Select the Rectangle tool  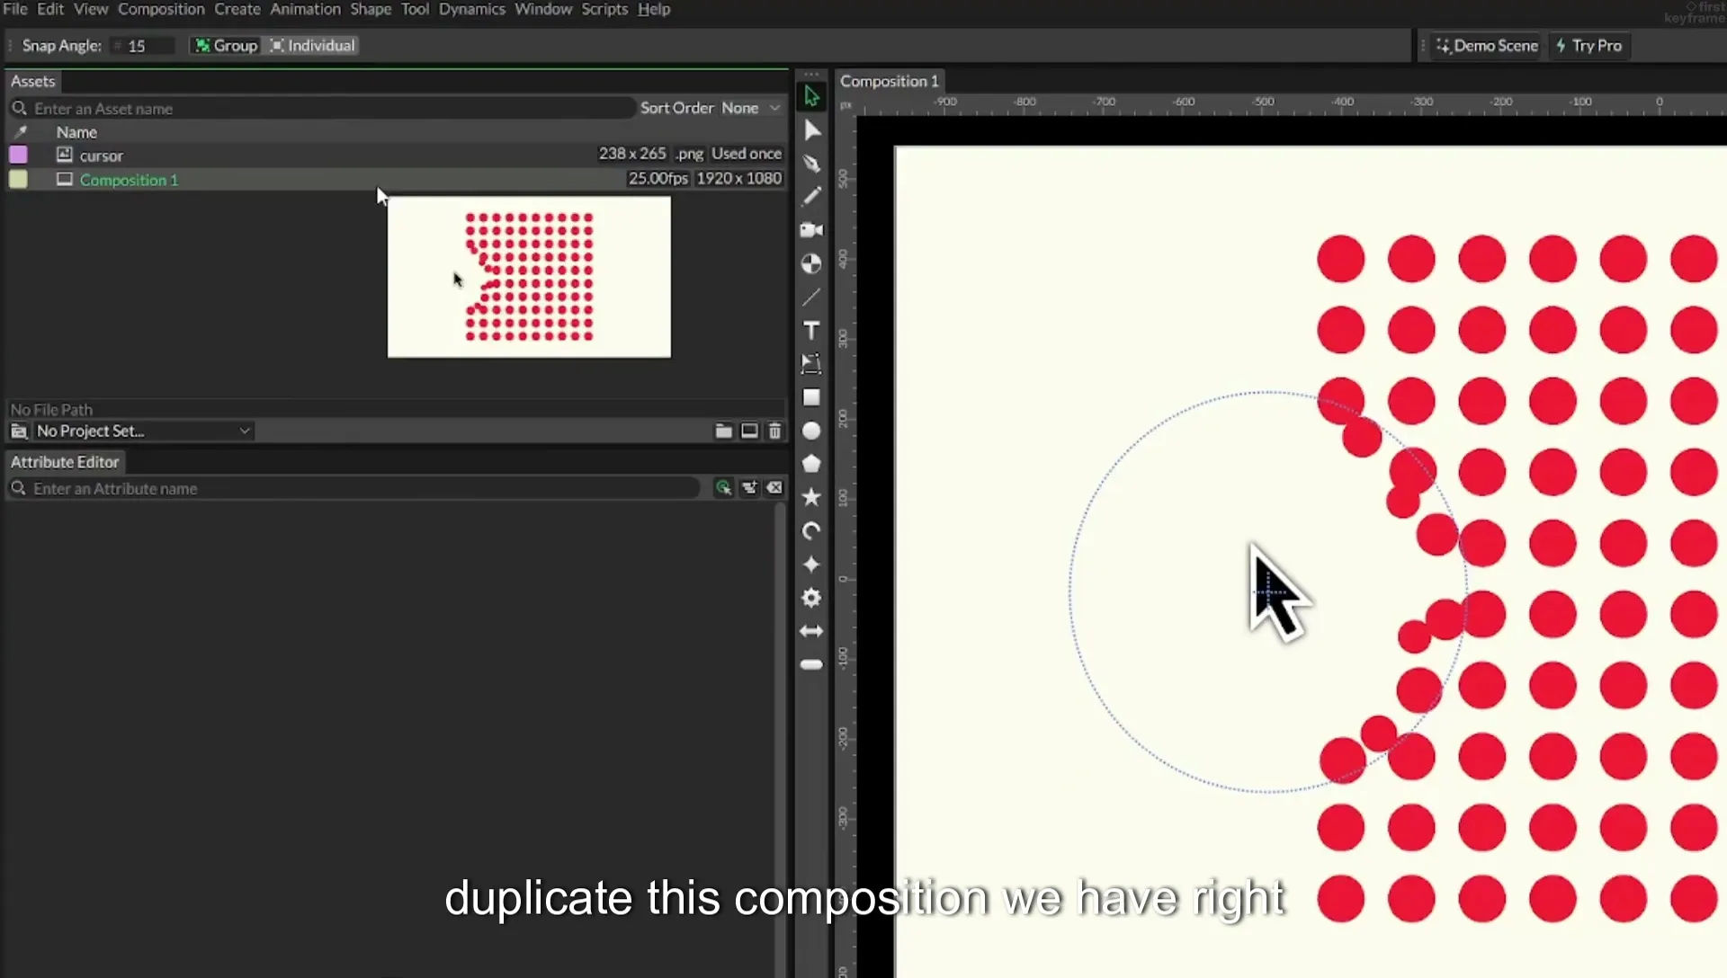point(811,397)
